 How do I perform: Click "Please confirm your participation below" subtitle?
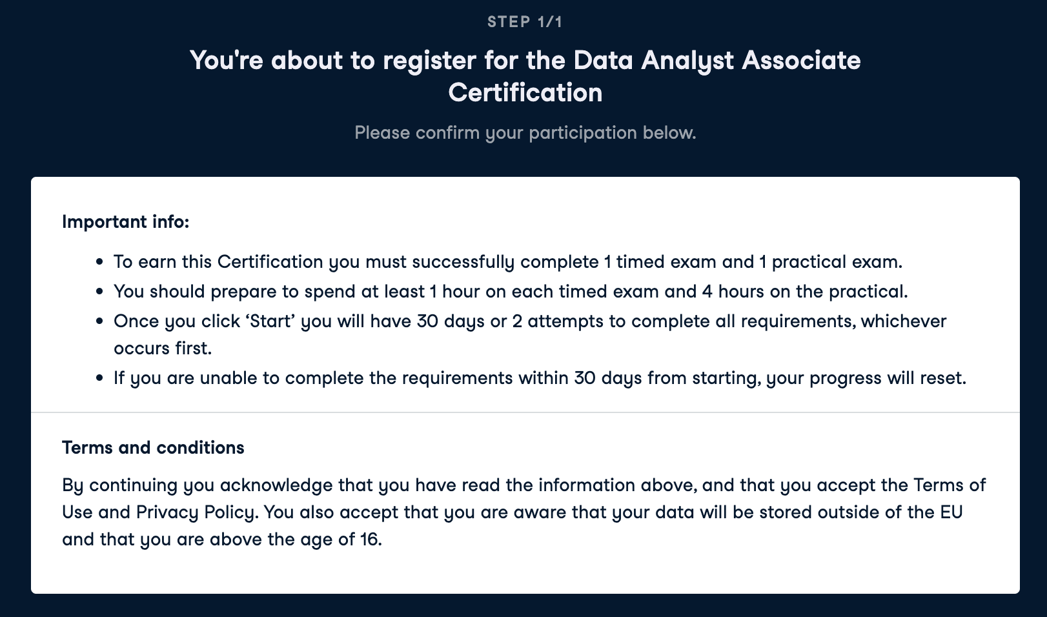coord(525,133)
